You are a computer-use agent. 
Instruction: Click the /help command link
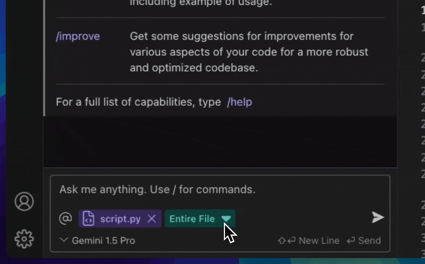pyautogui.click(x=240, y=102)
